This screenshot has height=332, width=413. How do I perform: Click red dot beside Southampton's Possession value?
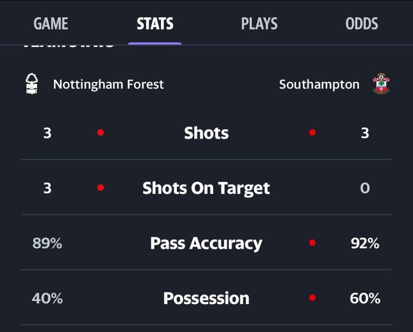[313, 298]
